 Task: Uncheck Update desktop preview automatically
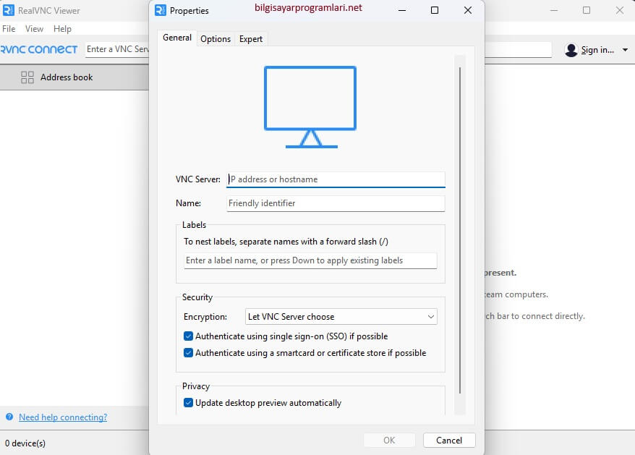188,402
